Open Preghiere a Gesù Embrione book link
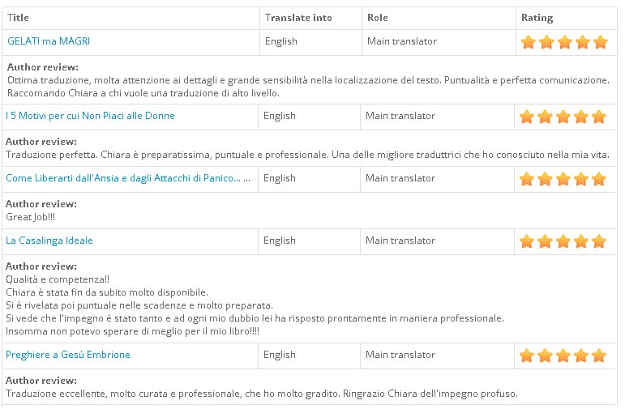 [x=68, y=355]
